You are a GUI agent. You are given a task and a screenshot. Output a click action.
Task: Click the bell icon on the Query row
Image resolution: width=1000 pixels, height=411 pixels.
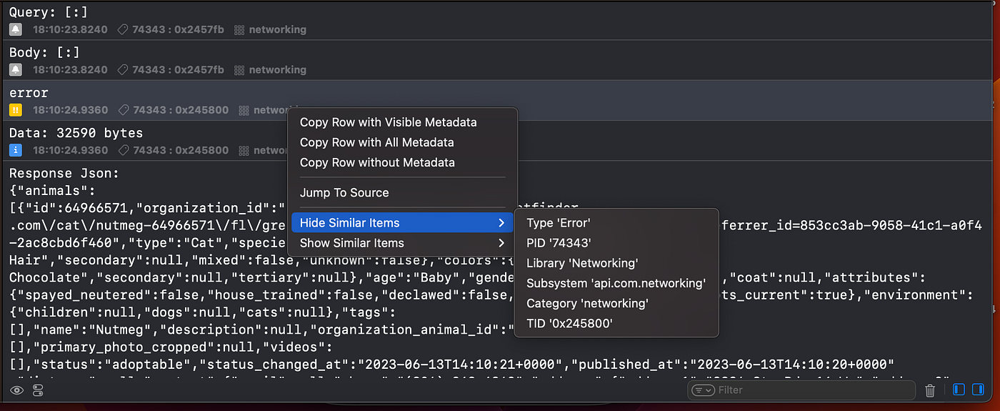pos(16,30)
